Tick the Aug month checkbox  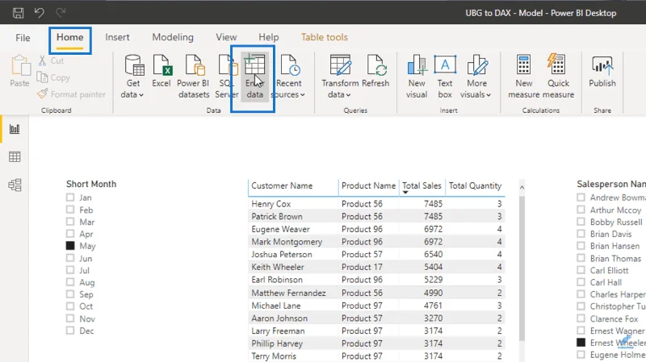point(70,282)
